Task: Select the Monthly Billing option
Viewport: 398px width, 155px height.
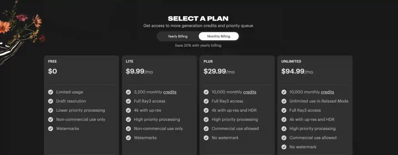Action: (218, 36)
